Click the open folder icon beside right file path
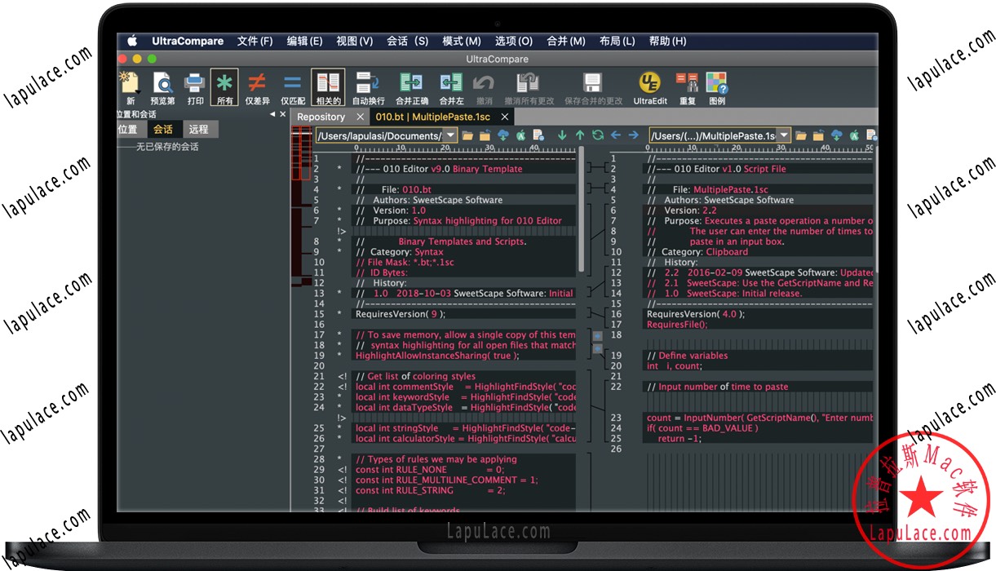The image size is (996, 571). 801,135
